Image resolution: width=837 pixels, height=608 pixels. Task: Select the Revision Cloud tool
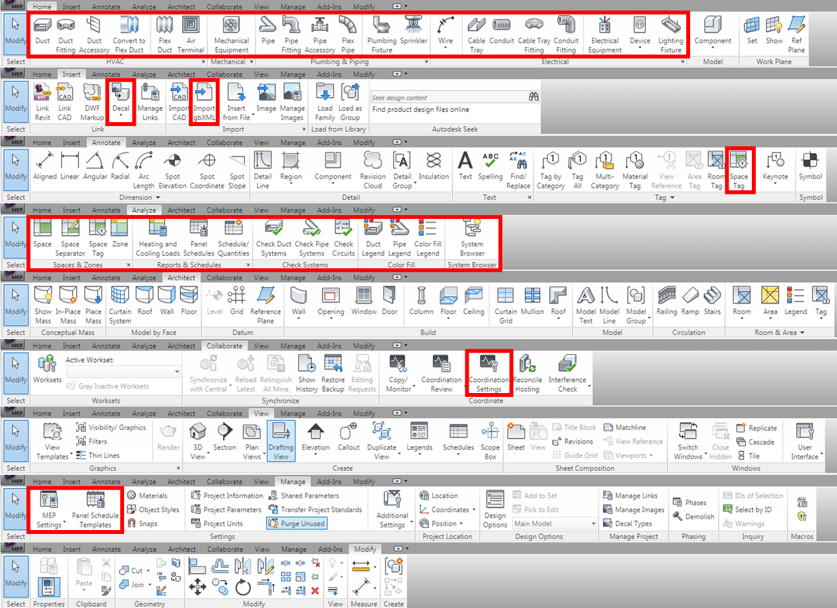373,170
